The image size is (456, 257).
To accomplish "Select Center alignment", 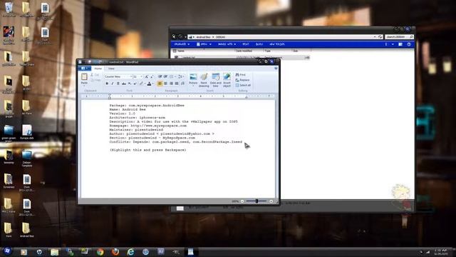I will 165,84.
